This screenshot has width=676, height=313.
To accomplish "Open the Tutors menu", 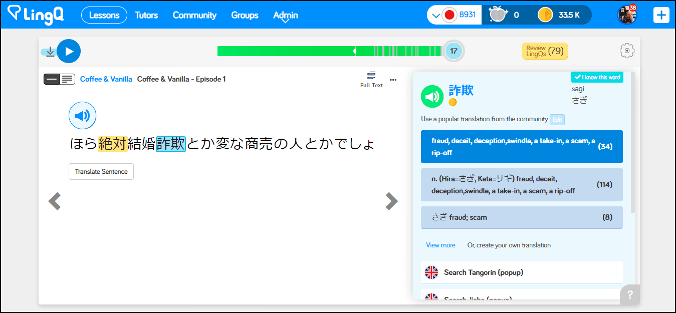I will 146,15.
